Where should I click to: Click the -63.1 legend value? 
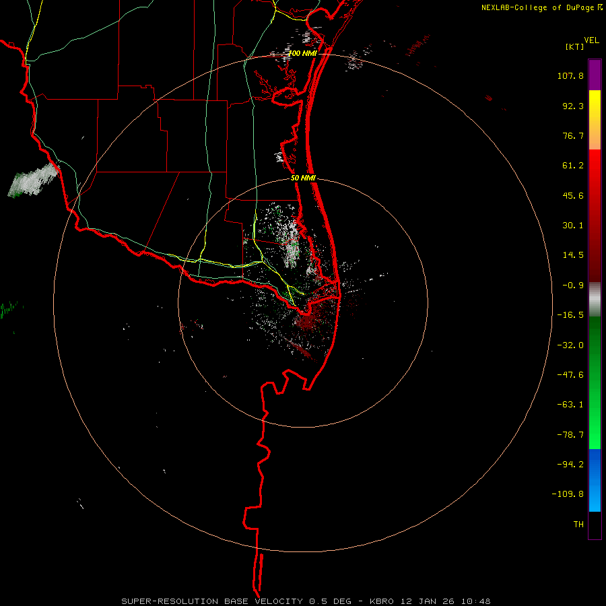[570, 405]
